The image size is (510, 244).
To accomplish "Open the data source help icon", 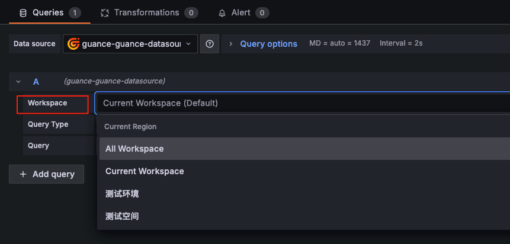I will (x=210, y=44).
